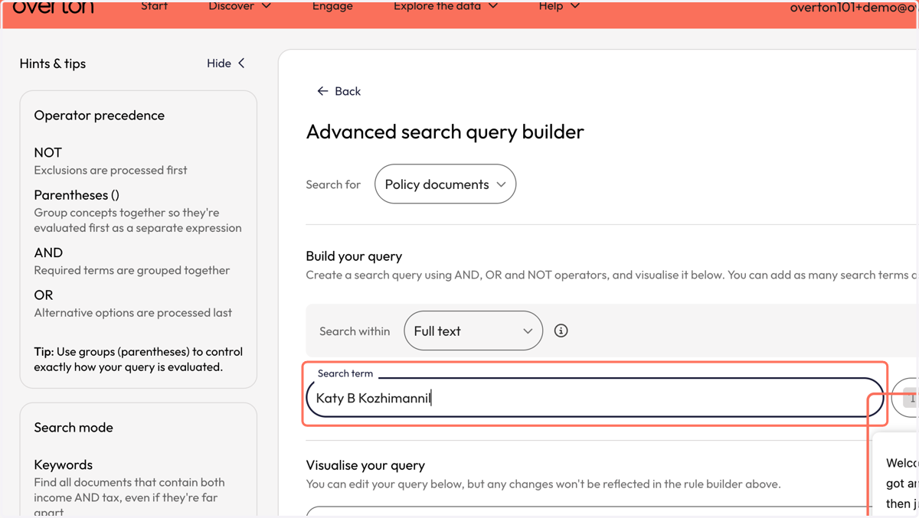Click the 'Search for' label
The image size is (919, 518).
333,184
